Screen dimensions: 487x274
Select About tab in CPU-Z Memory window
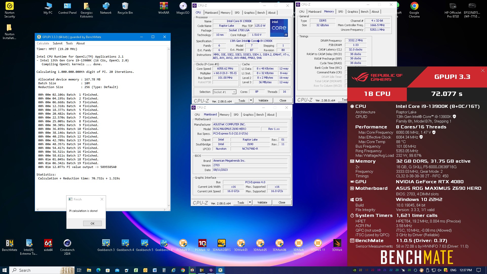click(375, 12)
